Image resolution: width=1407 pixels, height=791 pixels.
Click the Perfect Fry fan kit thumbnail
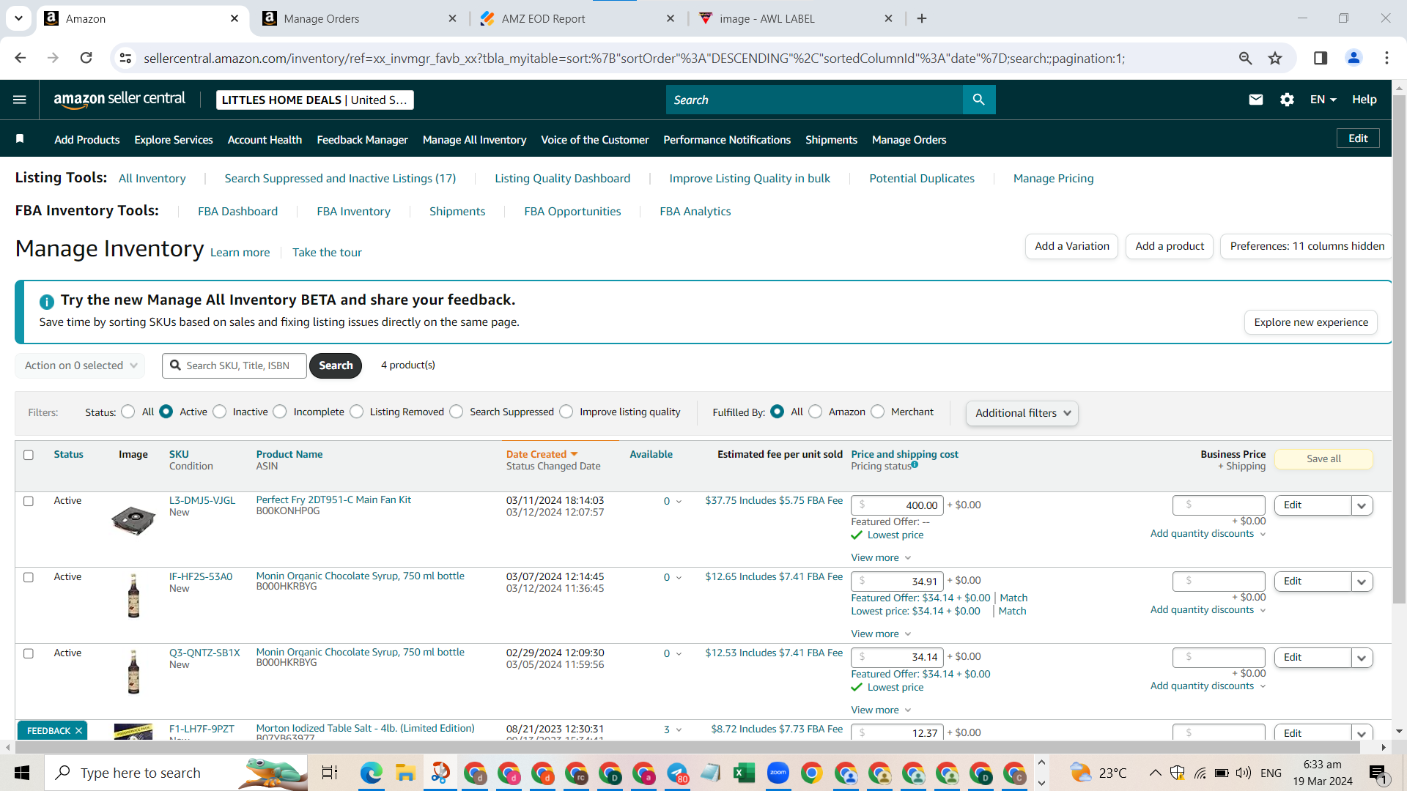click(x=133, y=521)
